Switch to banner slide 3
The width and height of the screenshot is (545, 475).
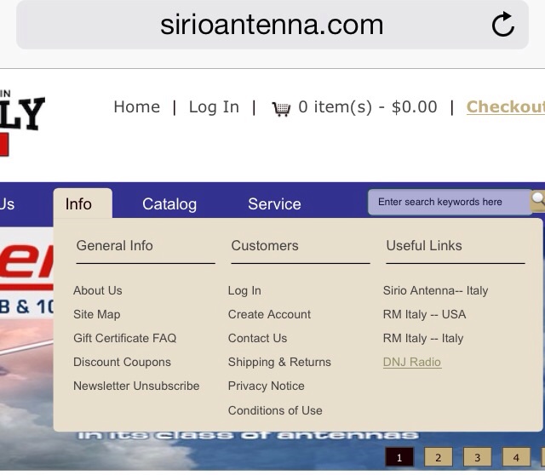point(478,458)
